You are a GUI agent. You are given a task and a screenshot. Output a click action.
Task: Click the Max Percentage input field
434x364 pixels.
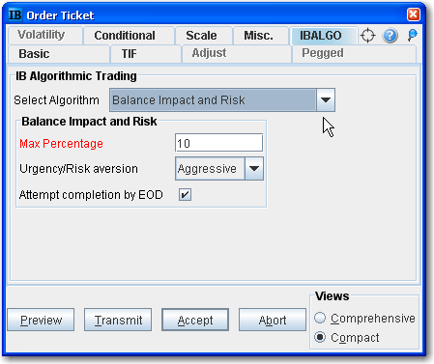coord(218,143)
